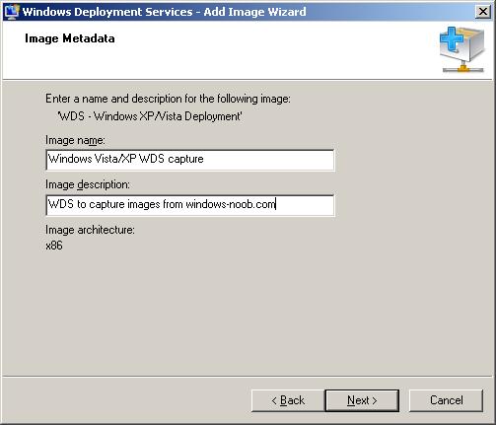Click the 'WDS - Windows XP/Vista Deployment' image title
Image resolution: width=496 pixels, height=425 pixels.
[x=150, y=116]
